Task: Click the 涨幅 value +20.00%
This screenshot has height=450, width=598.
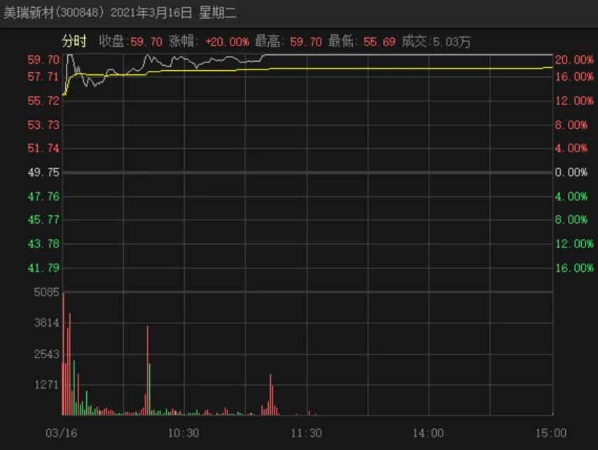Action: click(x=228, y=41)
